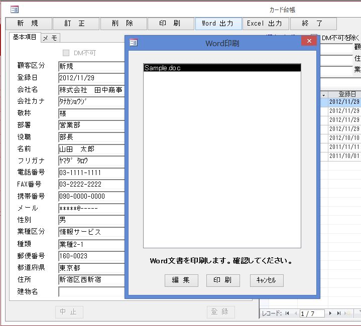Click the 敬称 field showing 様
361x326 pixels.
pos(91,113)
